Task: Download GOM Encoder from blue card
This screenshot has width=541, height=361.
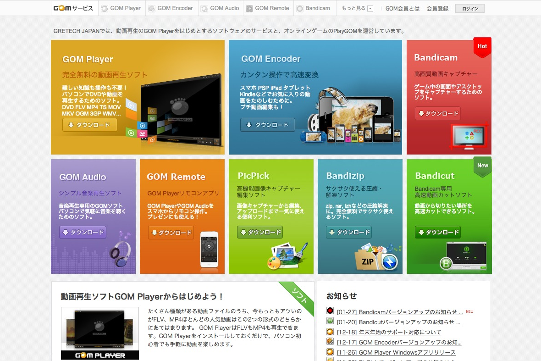Action: pos(268,125)
